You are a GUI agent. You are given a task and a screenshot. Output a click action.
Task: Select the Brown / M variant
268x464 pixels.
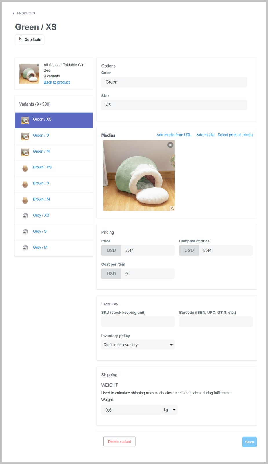pyautogui.click(x=54, y=200)
